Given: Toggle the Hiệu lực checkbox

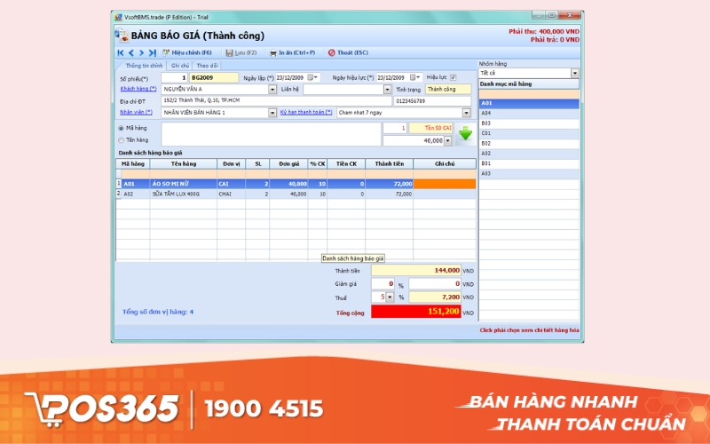Looking at the screenshot, I should coord(454,77).
